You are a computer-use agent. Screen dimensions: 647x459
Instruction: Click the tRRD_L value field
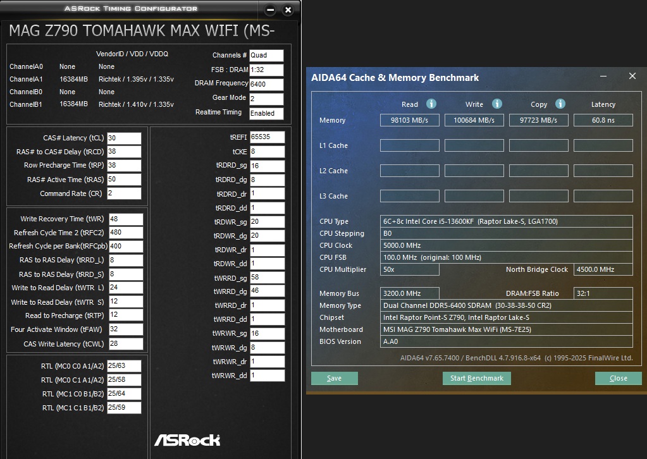click(126, 260)
